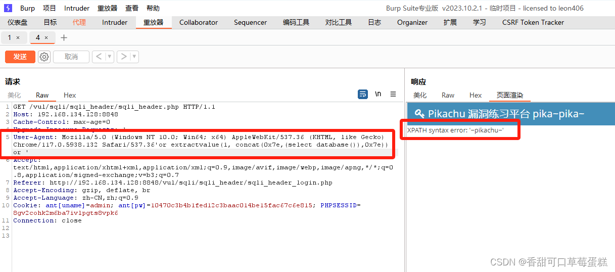Select Repeater tab 4
The width and height of the screenshot is (615, 272).
(x=38, y=38)
